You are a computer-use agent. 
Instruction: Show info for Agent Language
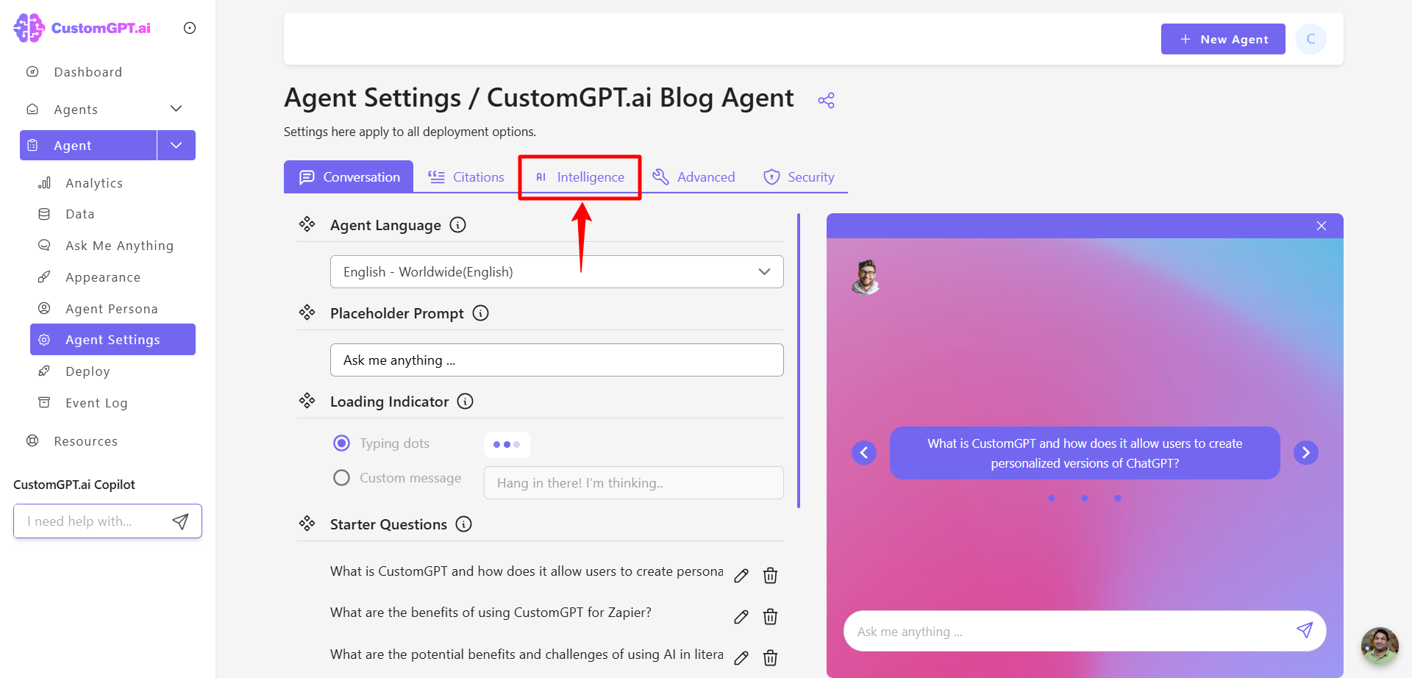pos(457,225)
